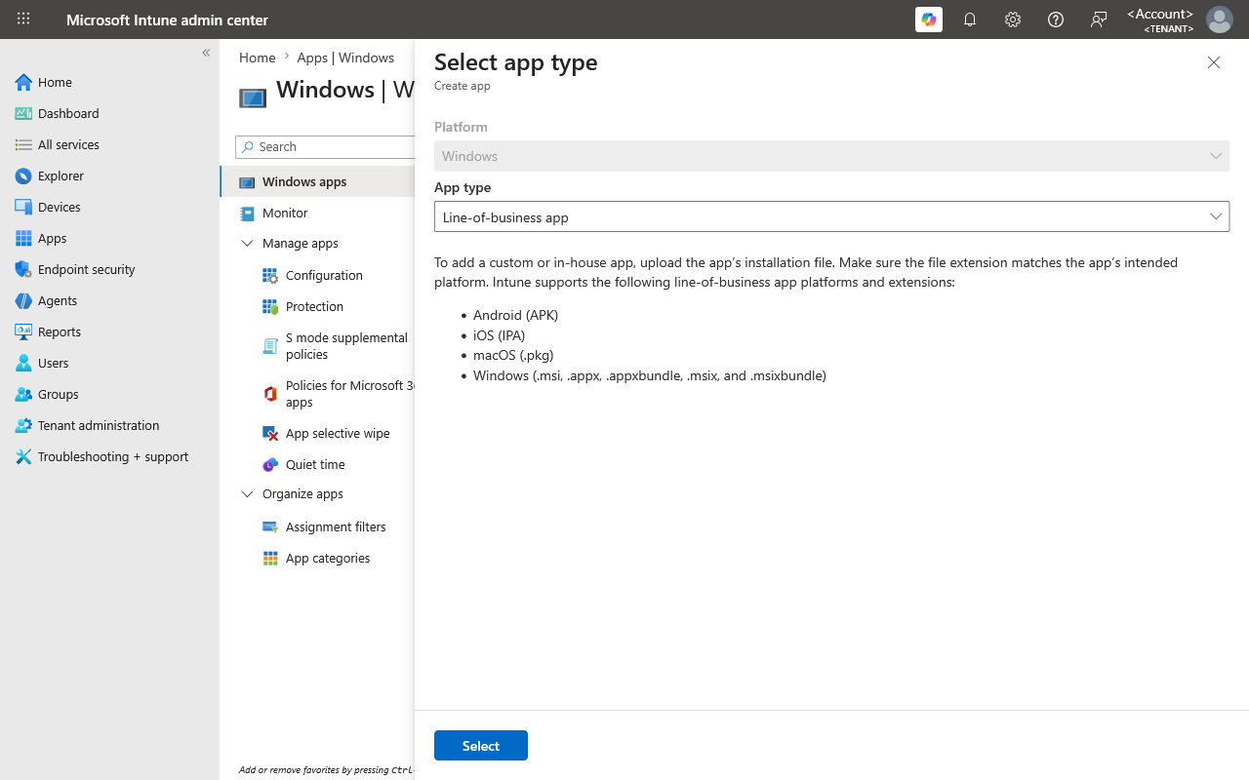The height and width of the screenshot is (780, 1249).
Task: Click the Microsoft Intune admin center title
Action: tap(167, 19)
